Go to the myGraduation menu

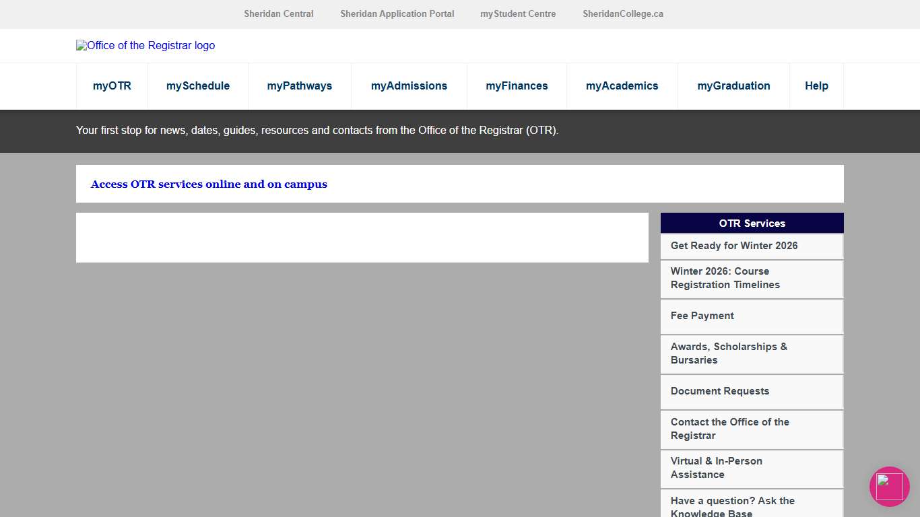pos(733,86)
